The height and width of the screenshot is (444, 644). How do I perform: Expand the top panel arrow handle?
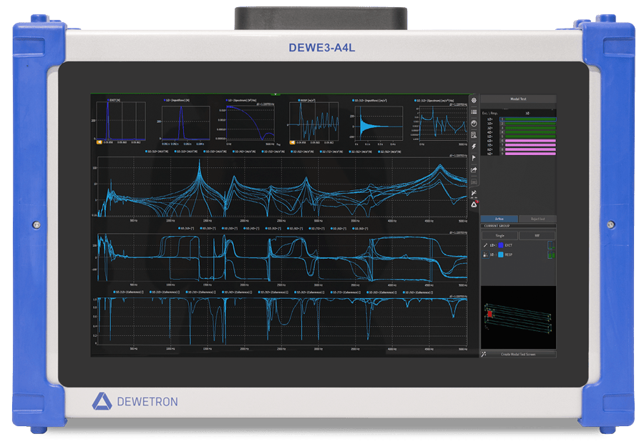coord(277,94)
